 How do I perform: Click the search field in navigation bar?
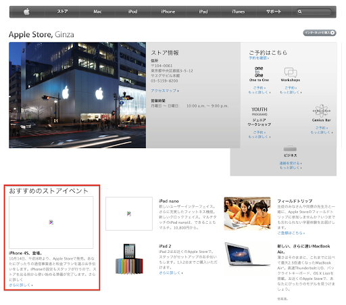point(314,11)
